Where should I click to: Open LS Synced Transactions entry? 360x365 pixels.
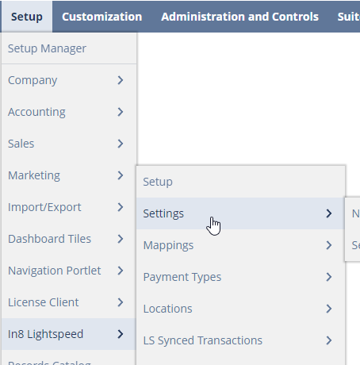(240, 340)
